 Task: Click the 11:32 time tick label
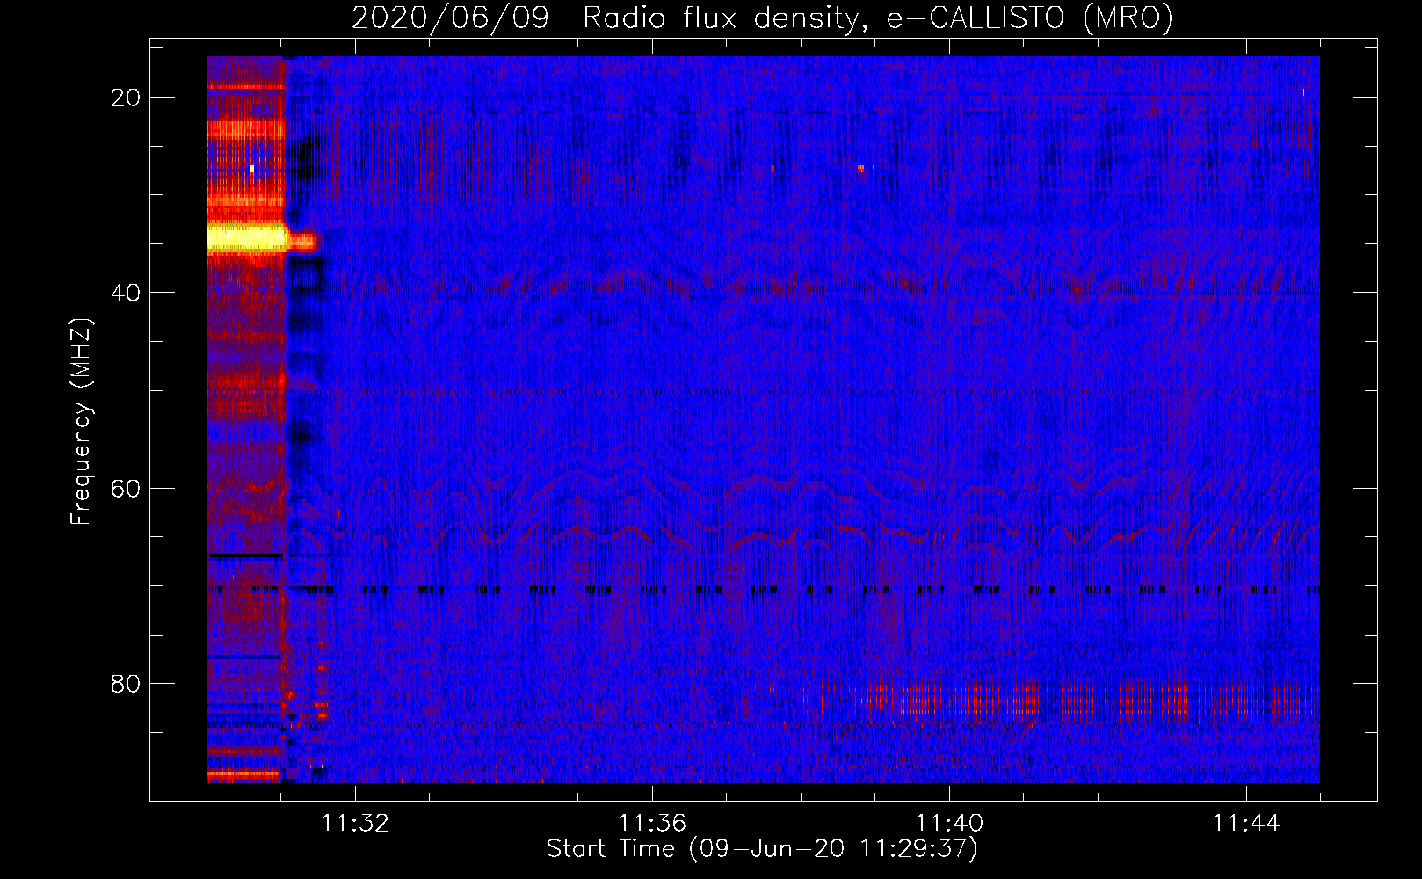[x=355, y=823]
